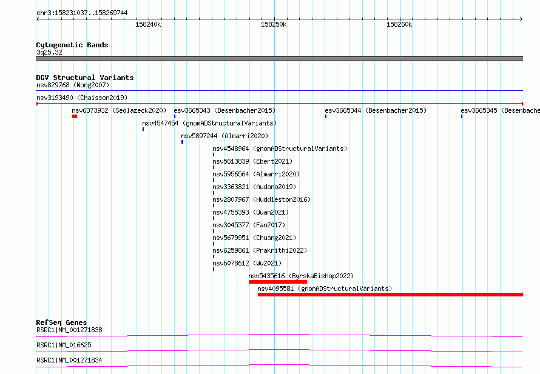This screenshot has width=540, height=374.
Task: Select nsv4547454 (gnomADStructuralVariants) label
Action: pyautogui.click(x=209, y=123)
